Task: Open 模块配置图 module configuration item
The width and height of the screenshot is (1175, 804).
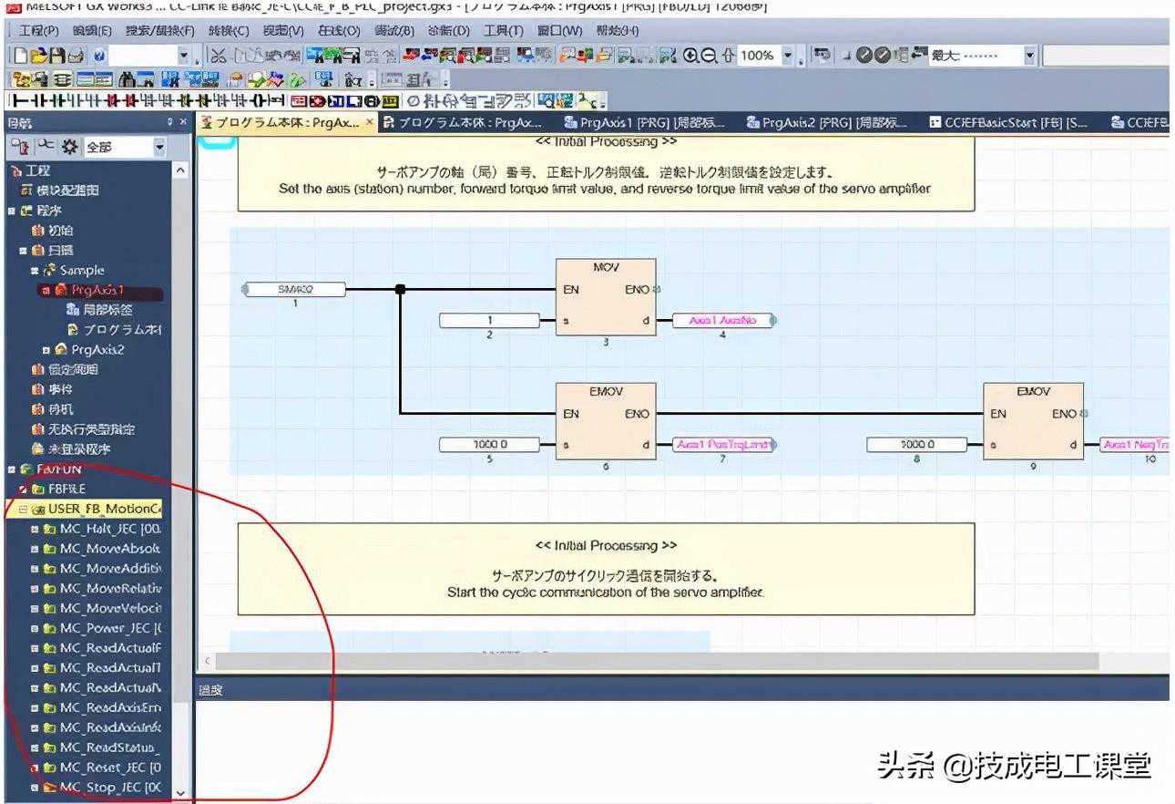Action: [67, 191]
